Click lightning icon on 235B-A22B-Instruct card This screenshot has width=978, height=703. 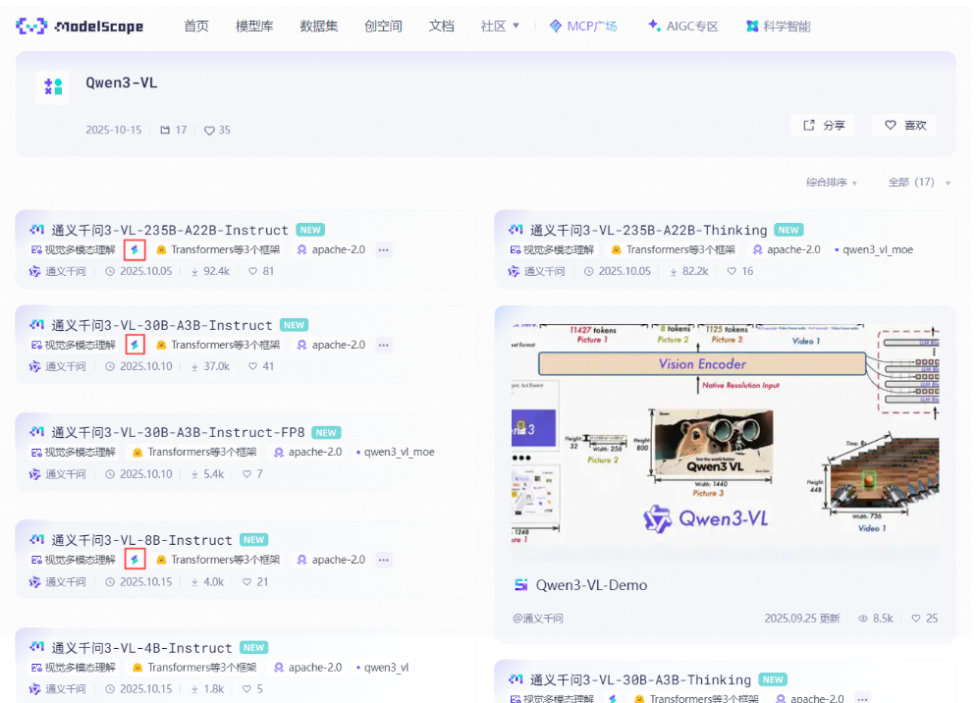point(135,249)
